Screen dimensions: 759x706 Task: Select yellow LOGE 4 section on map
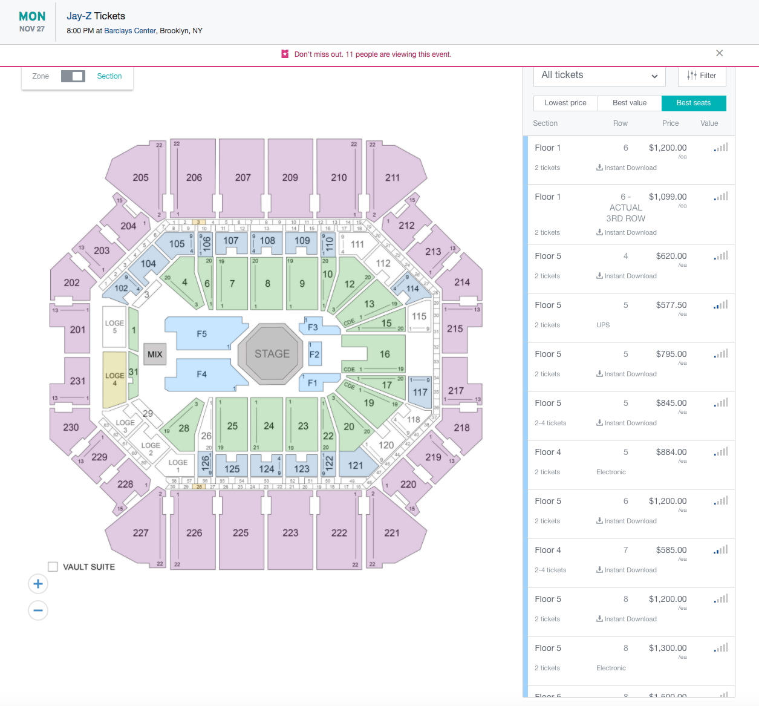click(x=115, y=379)
